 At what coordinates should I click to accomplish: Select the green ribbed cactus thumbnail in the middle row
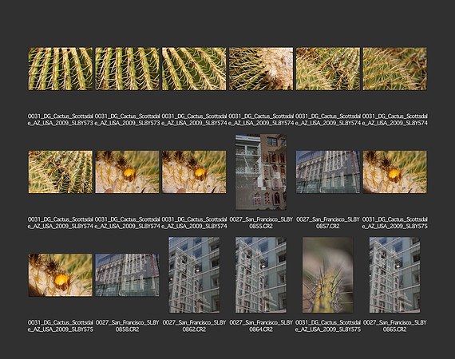61,172
